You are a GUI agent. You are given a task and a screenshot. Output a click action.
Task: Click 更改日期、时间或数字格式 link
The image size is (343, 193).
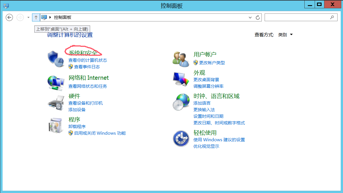(x=219, y=123)
